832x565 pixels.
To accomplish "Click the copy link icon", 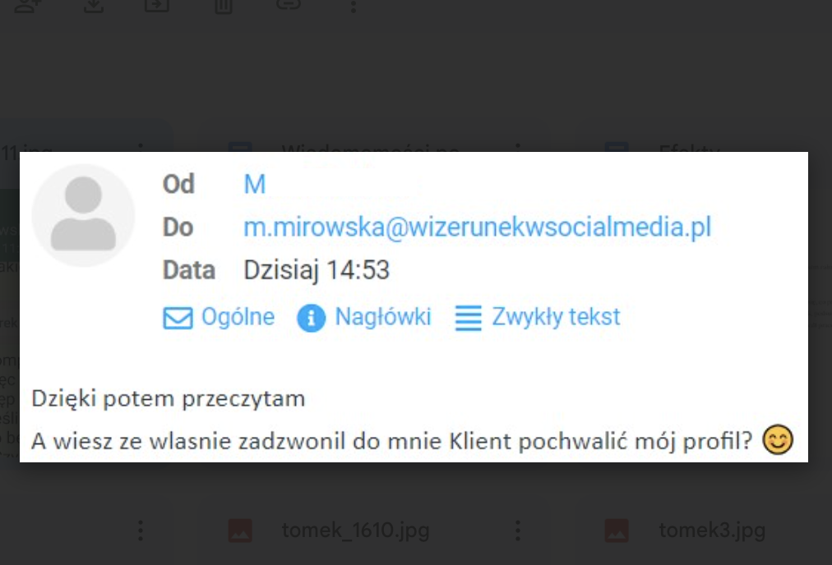I will point(289,5).
